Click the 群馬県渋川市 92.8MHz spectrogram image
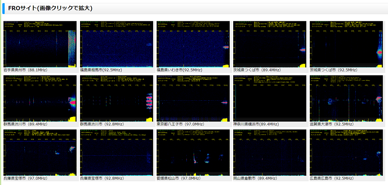Viewport: 388px width, 185px height. coord(116,99)
